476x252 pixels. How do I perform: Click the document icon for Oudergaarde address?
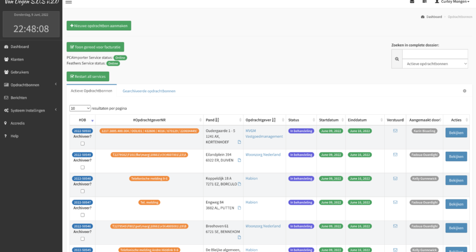(x=239, y=142)
